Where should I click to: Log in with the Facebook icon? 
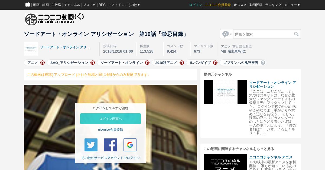[110, 145]
